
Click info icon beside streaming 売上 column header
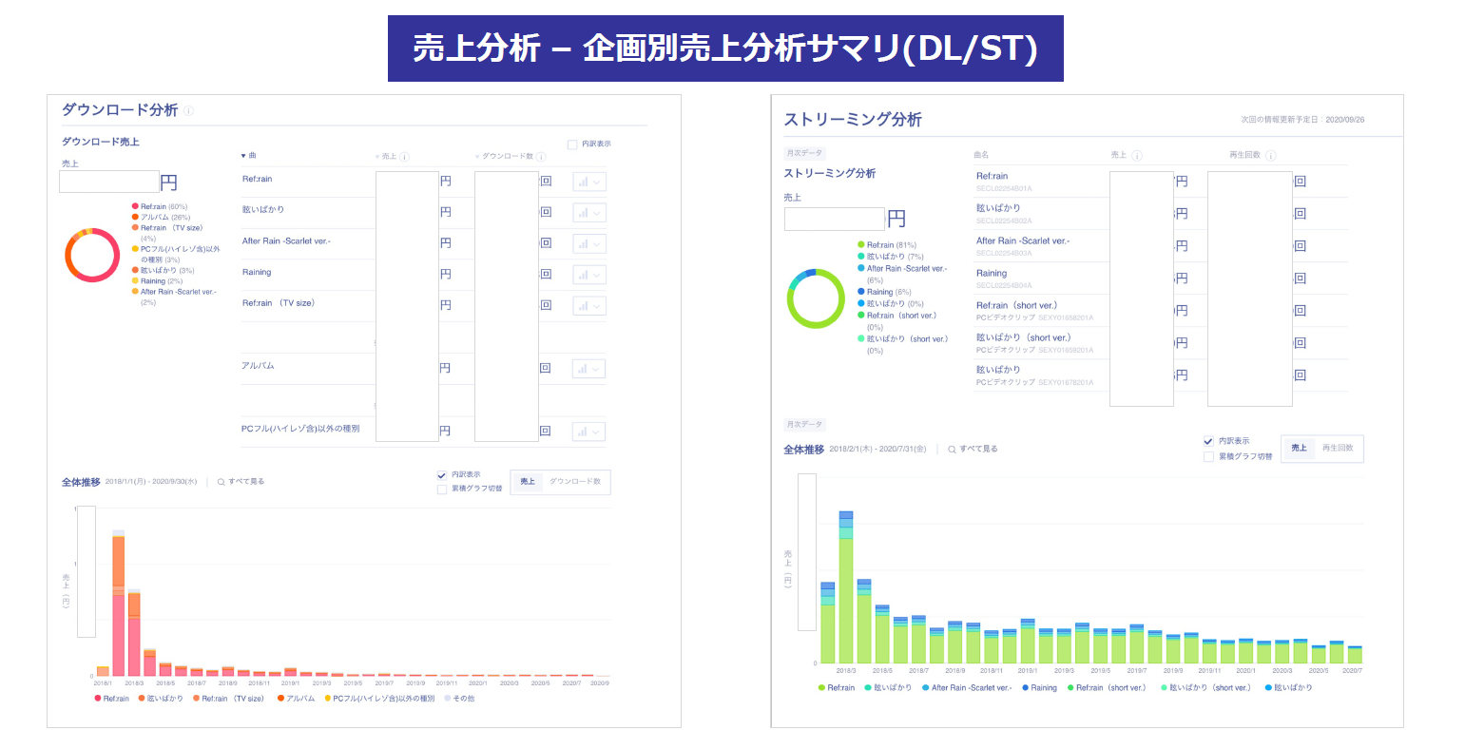click(1137, 156)
